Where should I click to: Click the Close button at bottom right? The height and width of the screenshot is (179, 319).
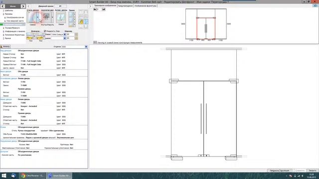click(x=313, y=171)
